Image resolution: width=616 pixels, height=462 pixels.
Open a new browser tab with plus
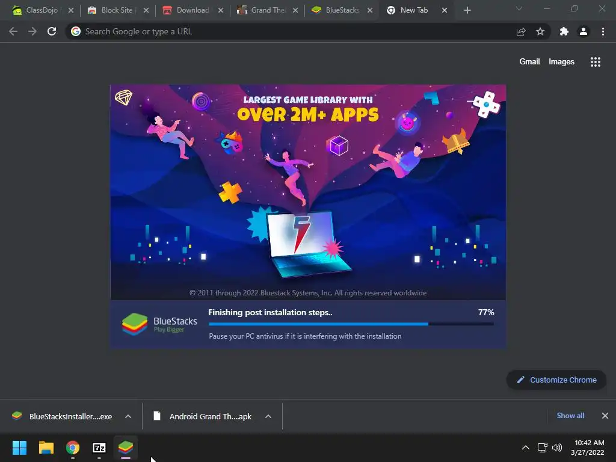467,10
